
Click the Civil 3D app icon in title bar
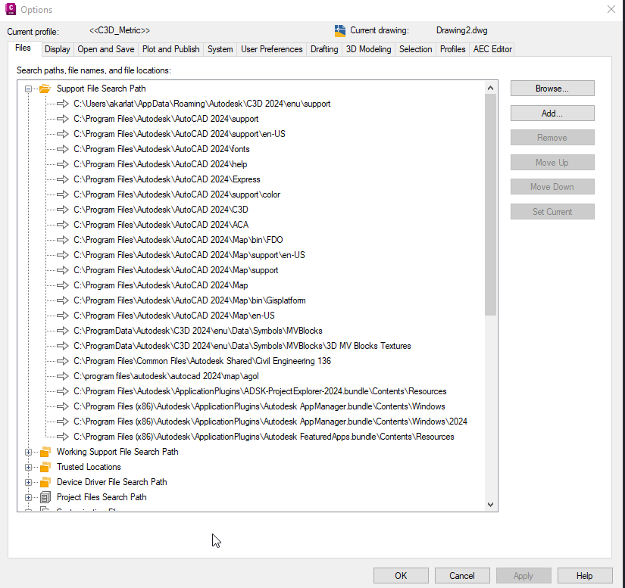click(x=11, y=9)
